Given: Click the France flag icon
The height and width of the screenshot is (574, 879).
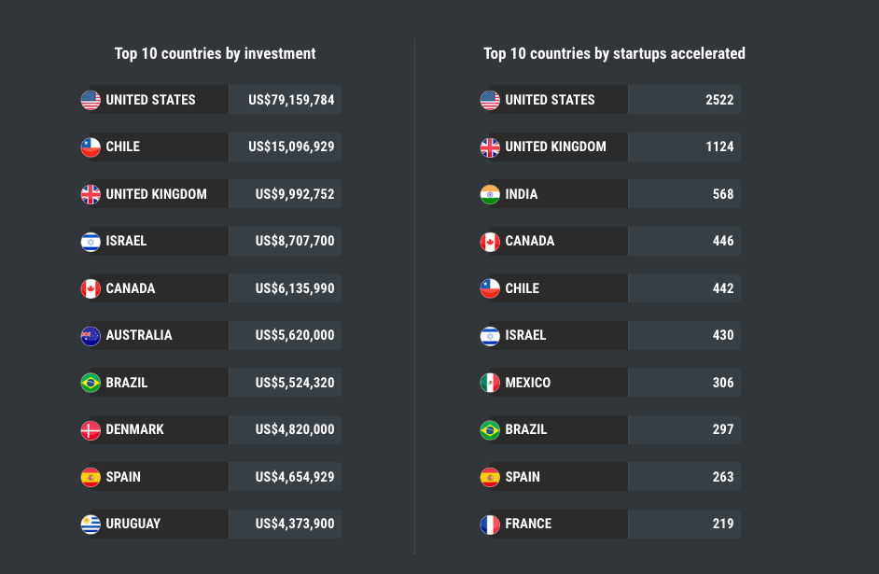Looking at the screenshot, I should (x=490, y=524).
